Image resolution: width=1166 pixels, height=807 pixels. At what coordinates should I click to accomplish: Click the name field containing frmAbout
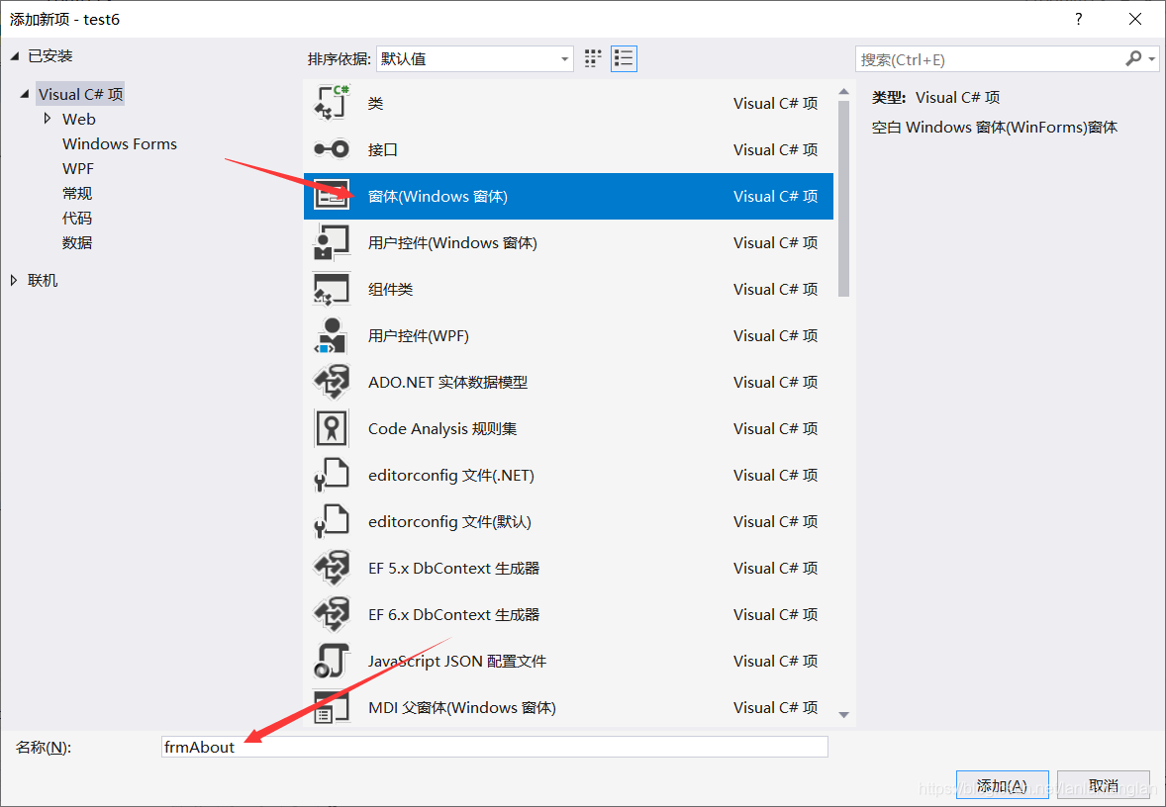[x=495, y=747]
